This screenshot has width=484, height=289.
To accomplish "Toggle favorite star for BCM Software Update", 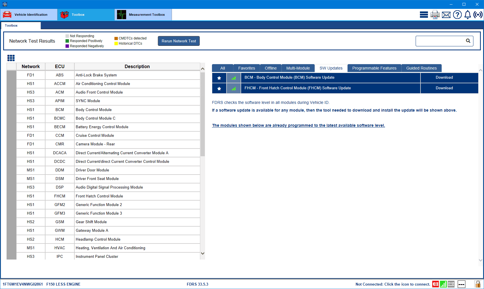I will (x=219, y=78).
